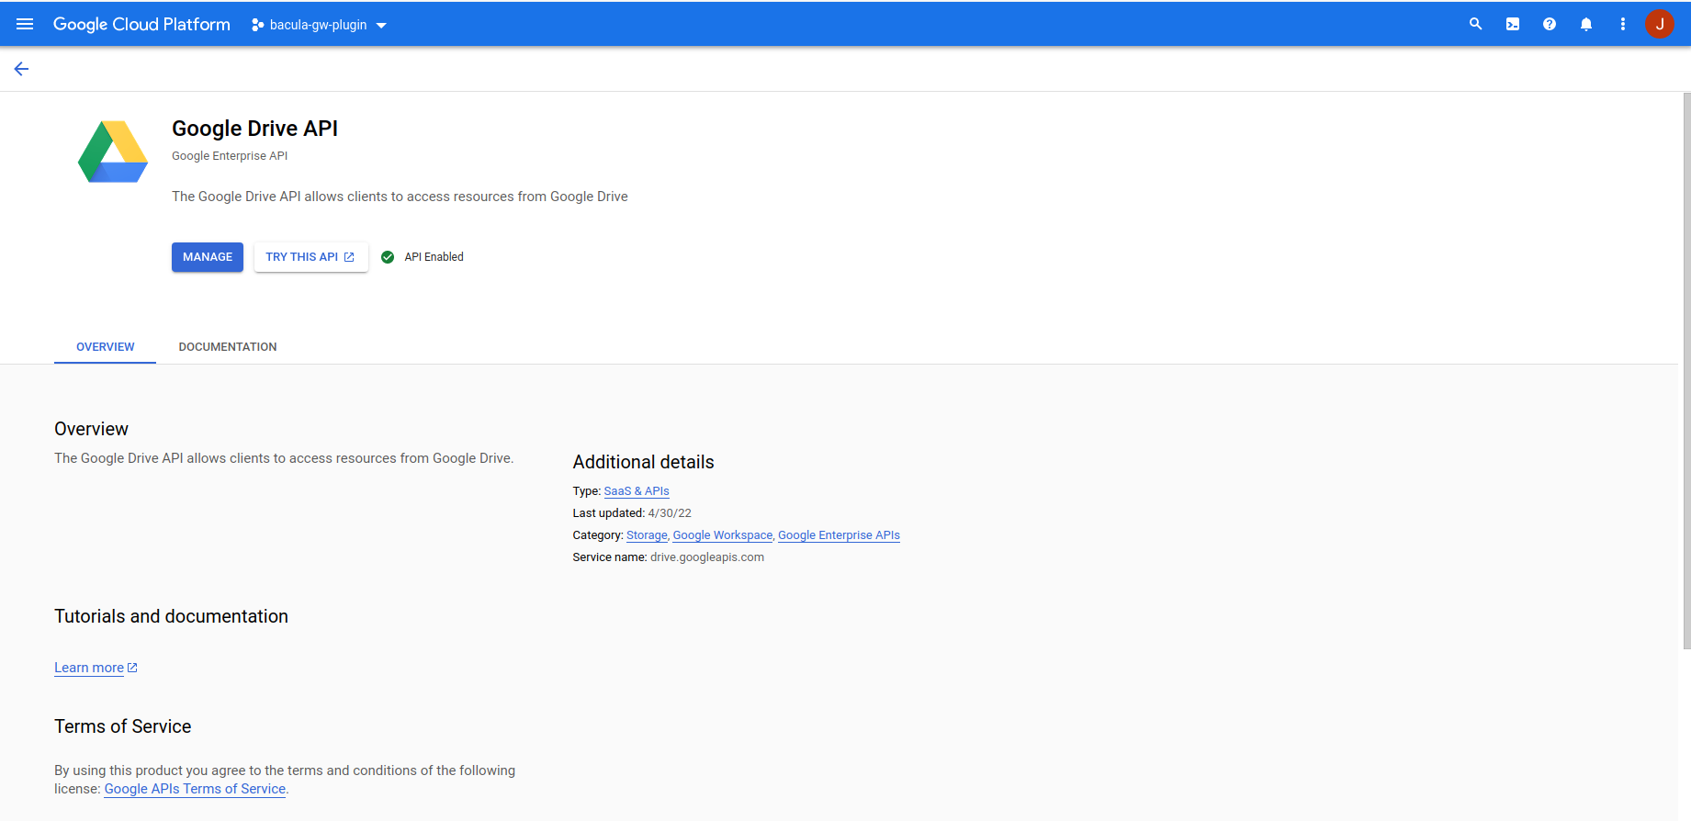Open the hamburger navigation menu
The width and height of the screenshot is (1691, 821).
point(25,24)
